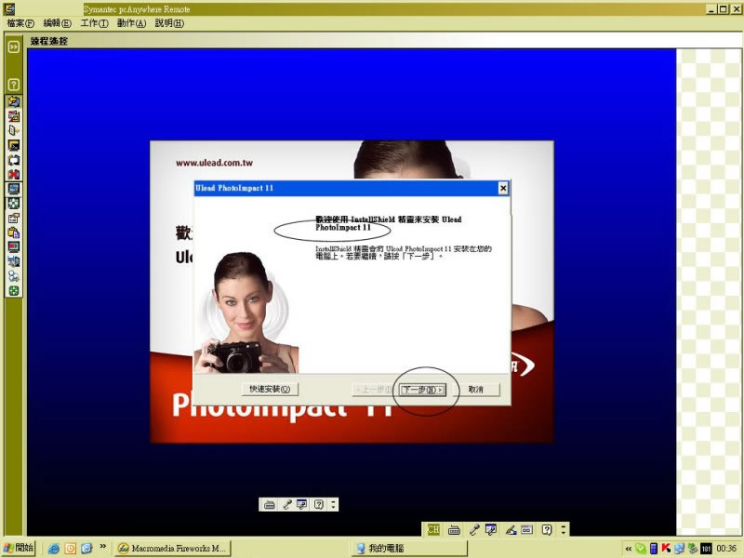744x558 pixels.
Task: Click the red K antivirus tray icon
Action: click(x=666, y=549)
